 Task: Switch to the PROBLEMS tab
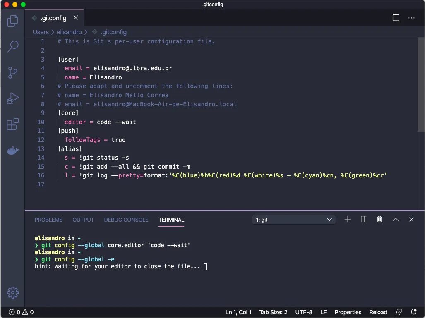(x=48, y=220)
